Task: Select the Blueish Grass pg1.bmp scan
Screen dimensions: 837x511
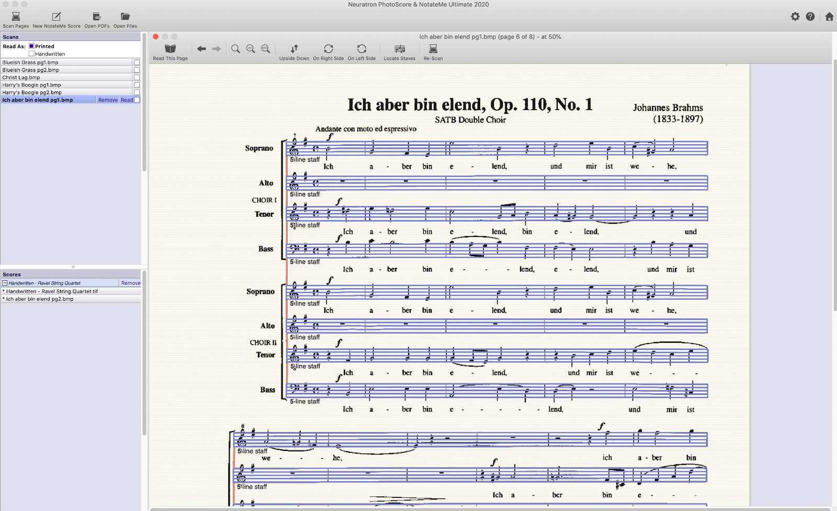Action: (66, 62)
